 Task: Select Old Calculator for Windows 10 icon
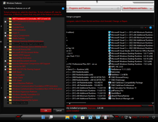pyautogui.click(x=110, y=88)
